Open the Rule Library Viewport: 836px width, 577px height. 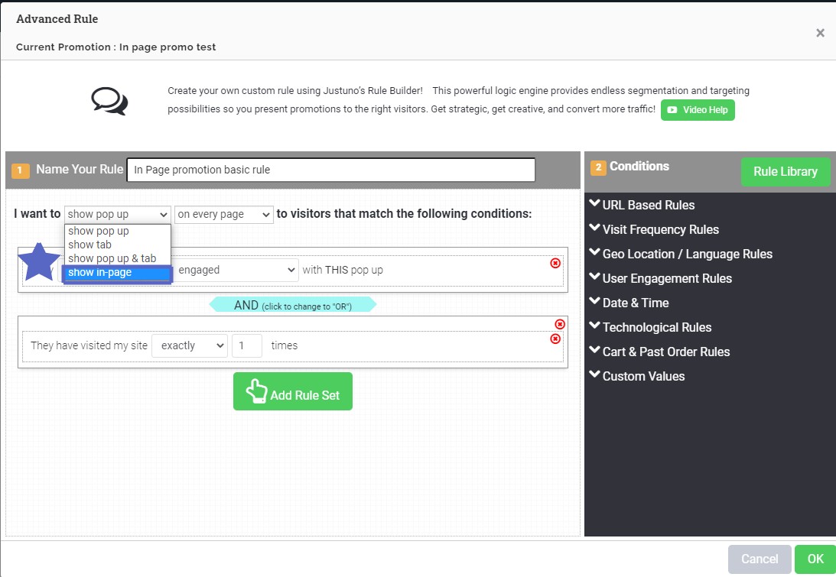[x=785, y=172]
